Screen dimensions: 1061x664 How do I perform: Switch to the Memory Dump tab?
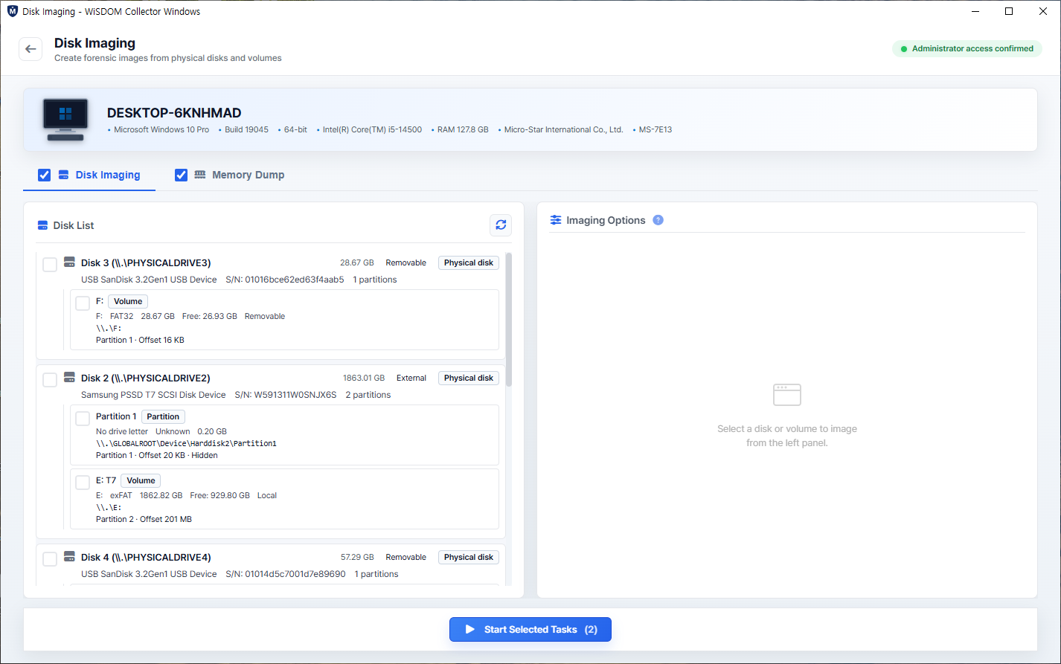click(x=230, y=175)
